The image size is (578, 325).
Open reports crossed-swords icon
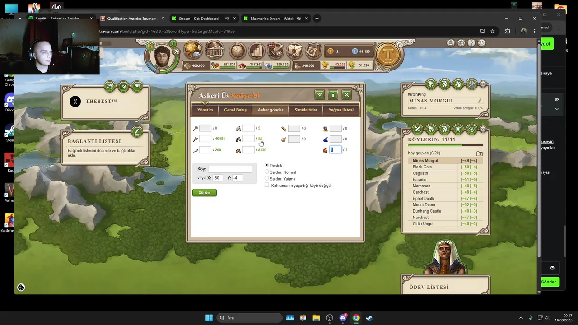[x=275, y=51]
